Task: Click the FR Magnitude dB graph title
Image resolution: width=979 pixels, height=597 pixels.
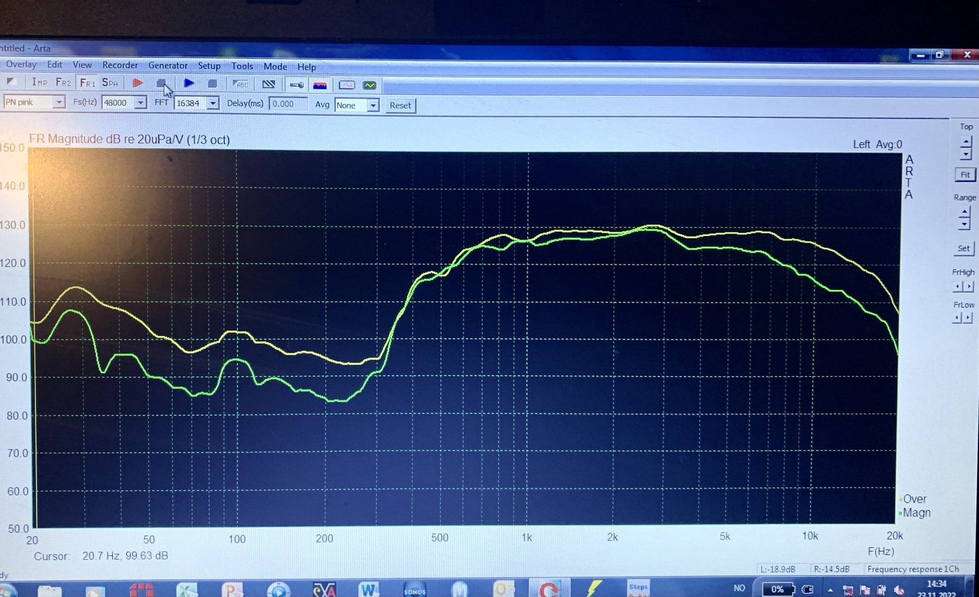Action: coord(129,139)
